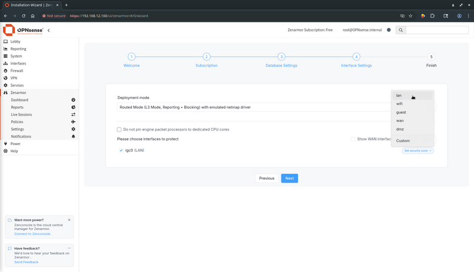Go to wizard step 2 Subscription
The height and width of the screenshot is (272, 474).
coord(206,56)
